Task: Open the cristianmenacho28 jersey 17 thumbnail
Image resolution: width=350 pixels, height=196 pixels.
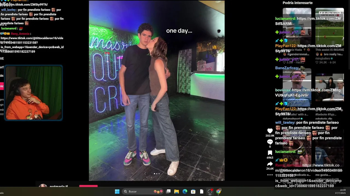Action: pyautogui.click(x=329, y=148)
